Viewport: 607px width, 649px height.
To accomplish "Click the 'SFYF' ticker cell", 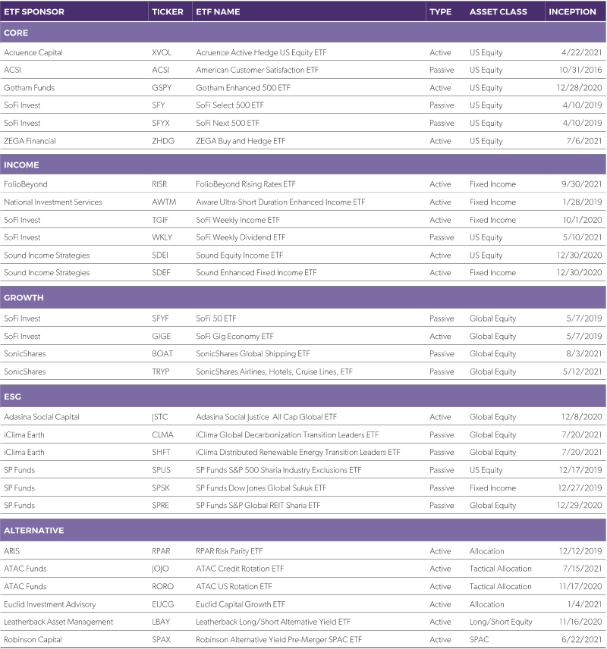I will click(x=160, y=318).
